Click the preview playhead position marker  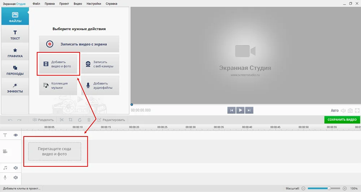point(132,105)
